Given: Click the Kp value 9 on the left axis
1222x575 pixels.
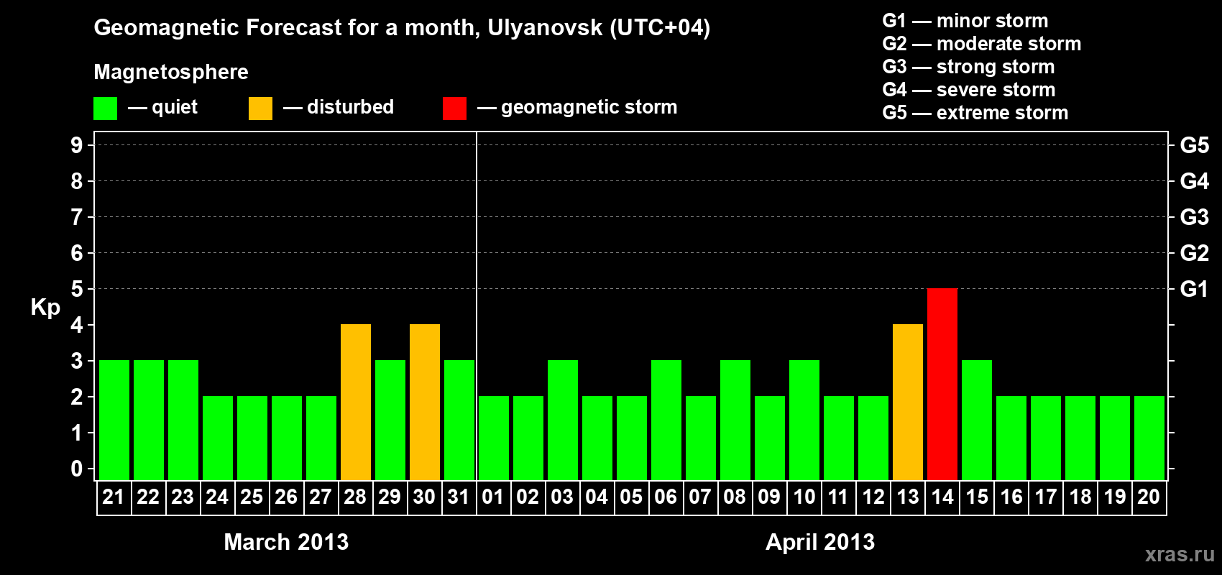Looking at the screenshot, I should tap(77, 145).
